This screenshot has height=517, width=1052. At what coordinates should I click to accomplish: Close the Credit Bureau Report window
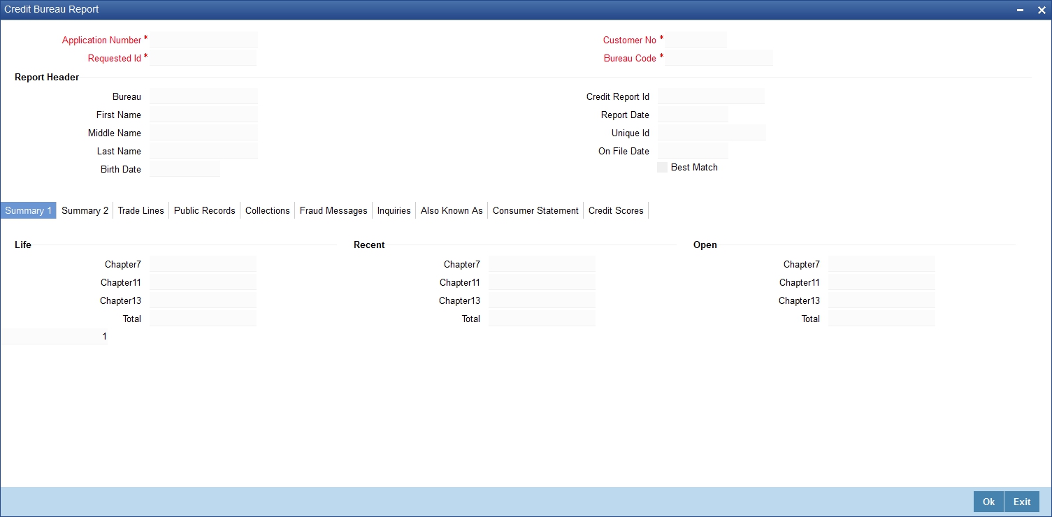click(1041, 10)
